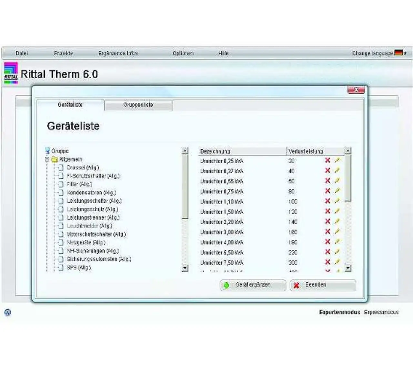Click the Rittal logo icon
The image size is (413, 384).
(x=11, y=74)
